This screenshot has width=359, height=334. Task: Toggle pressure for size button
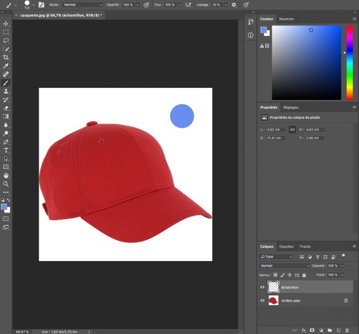pyautogui.click(x=246, y=4)
